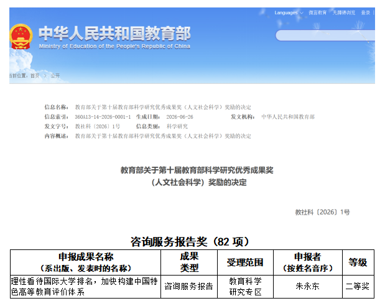Click the 中华人民共和国教育部 site title
385x306 pixels.
click(x=114, y=34)
